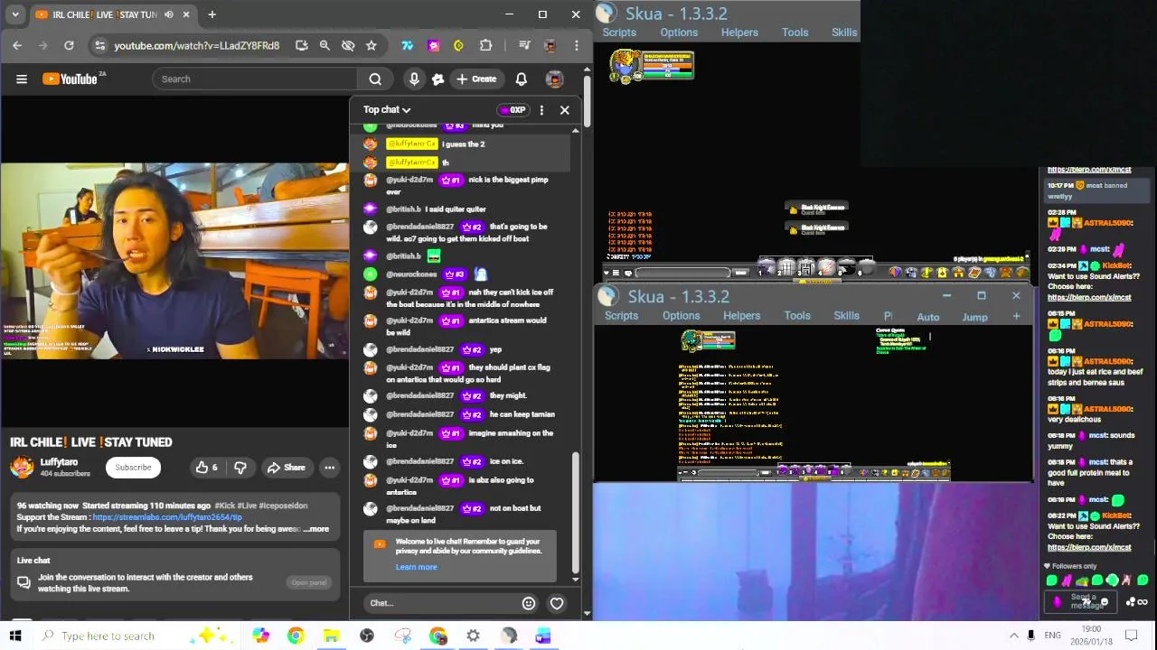Open OBS Studio from the taskbar

(x=367, y=636)
